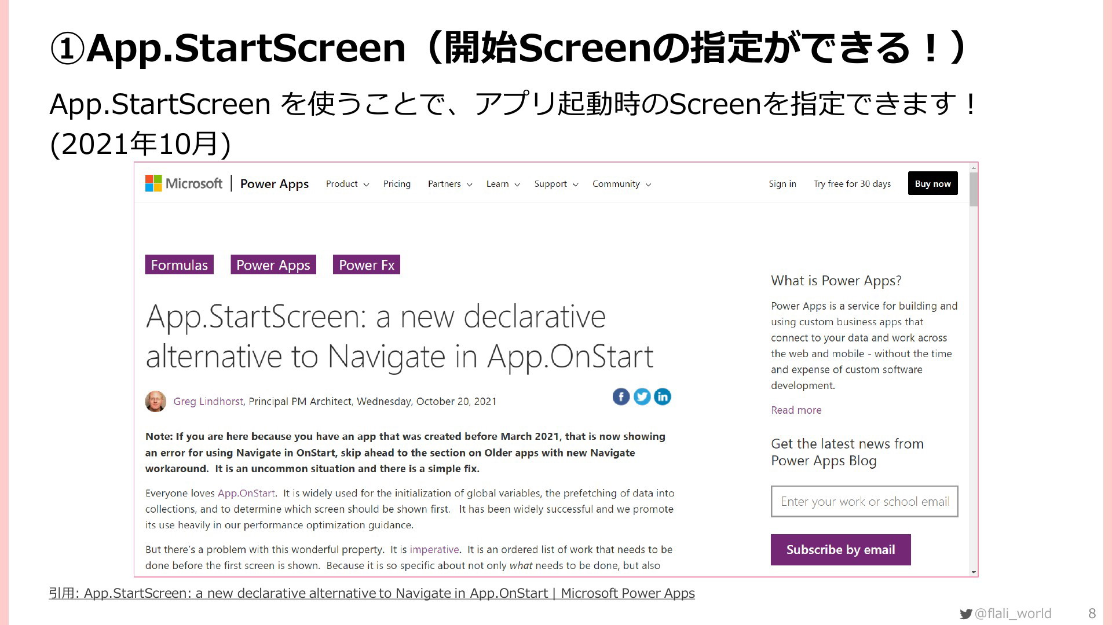
Task: Click the Microsoft logo
Action: (x=184, y=183)
